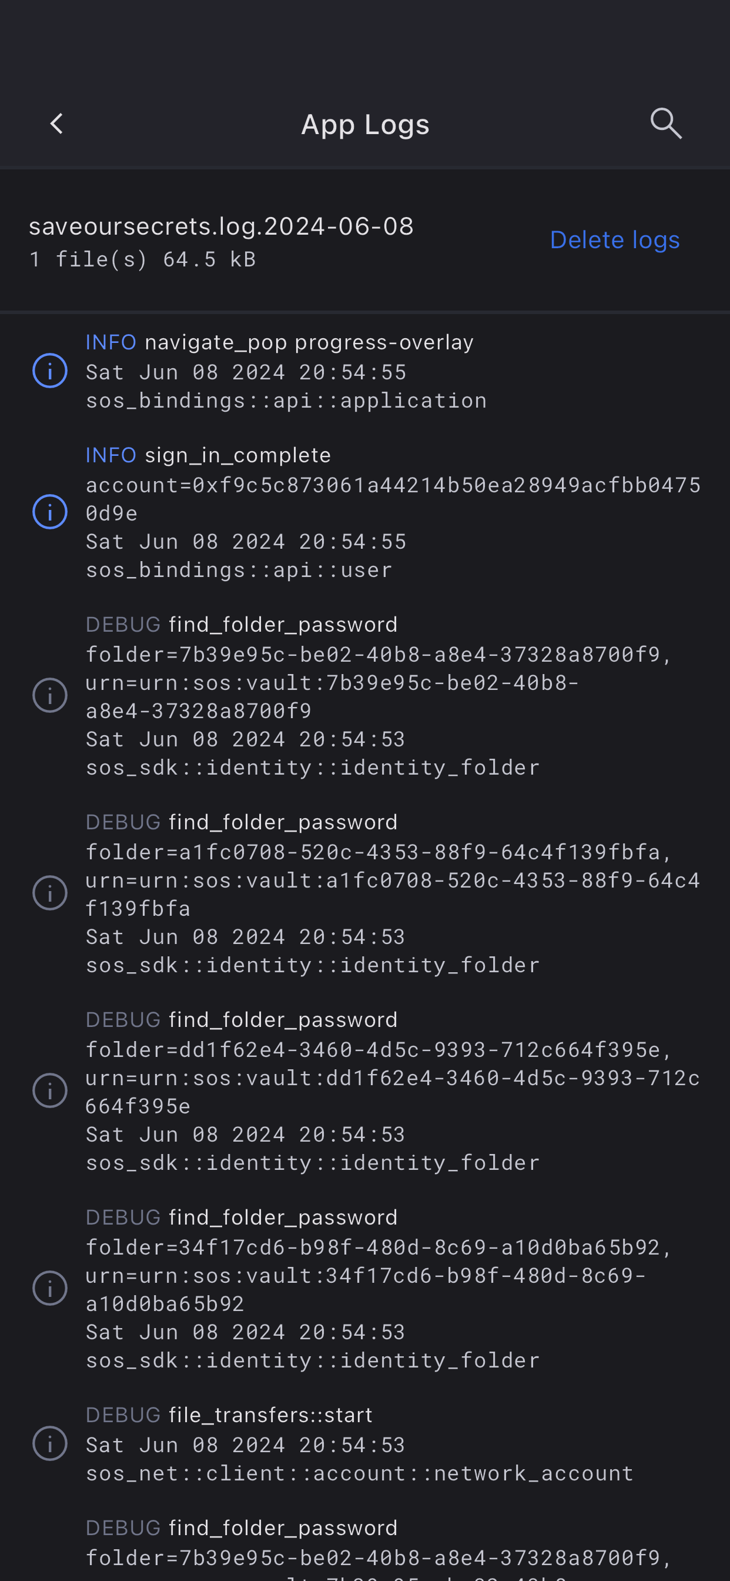
Task: Select the sos_net::client::account::network_account module line
Action: tap(360, 1473)
